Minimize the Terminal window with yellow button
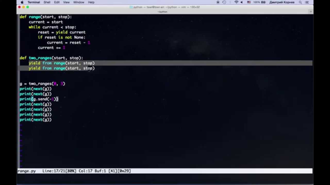This screenshot has height=185, width=330. pos(23,7)
